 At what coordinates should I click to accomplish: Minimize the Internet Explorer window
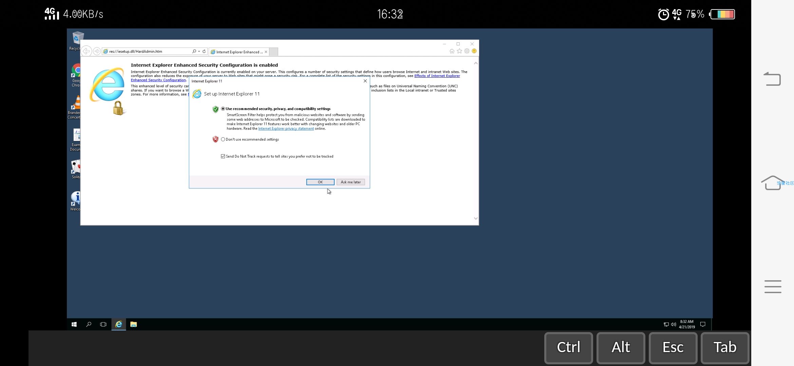(x=444, y=44)
